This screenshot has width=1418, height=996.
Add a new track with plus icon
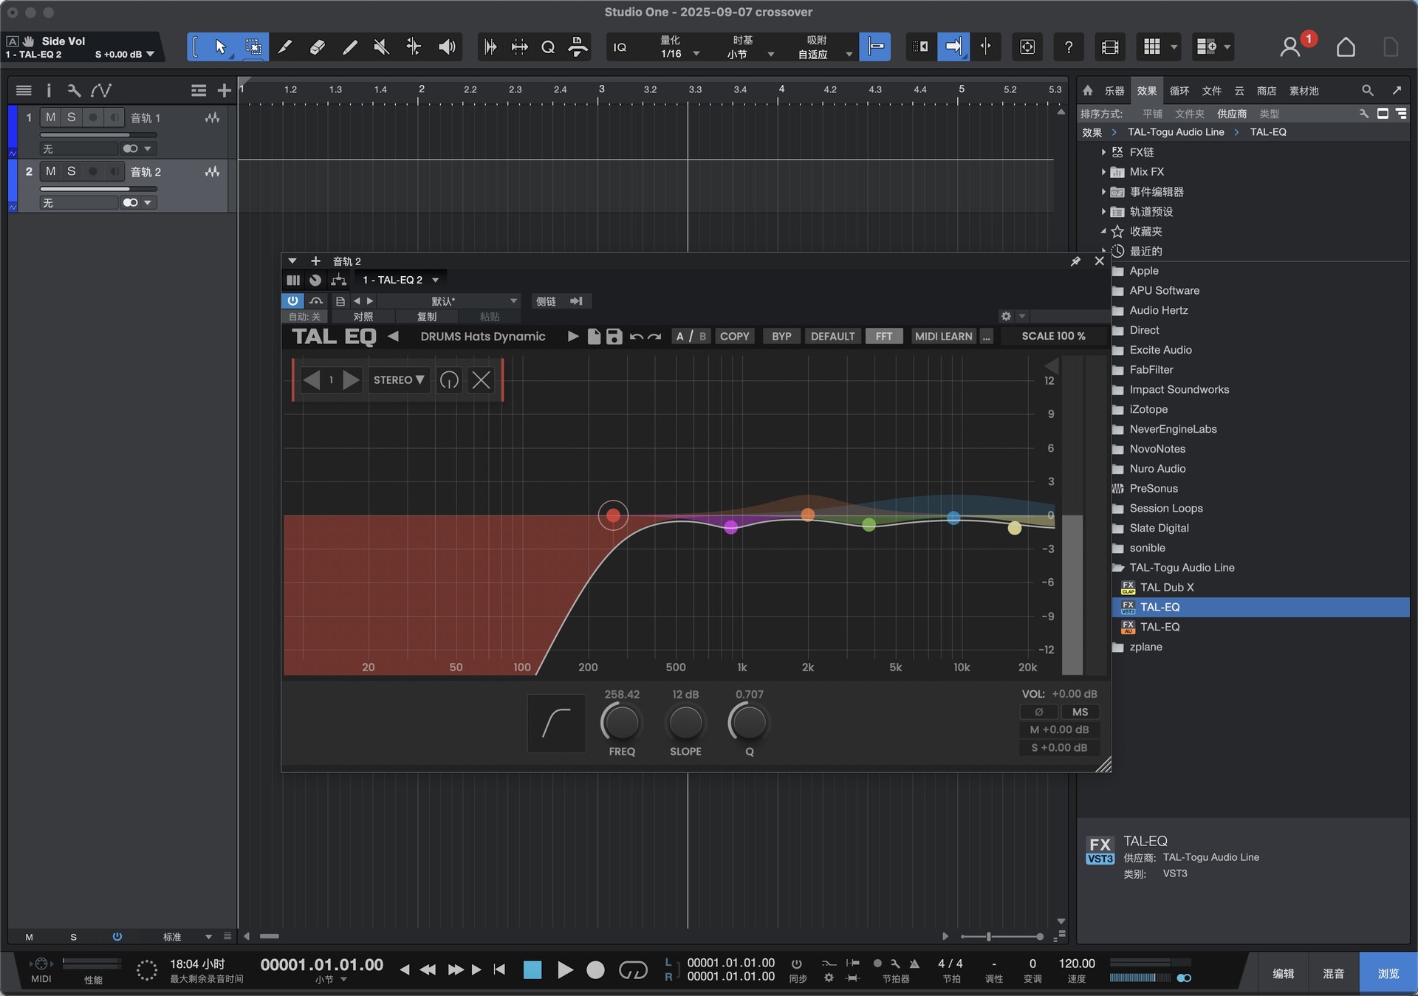[224, 90]
